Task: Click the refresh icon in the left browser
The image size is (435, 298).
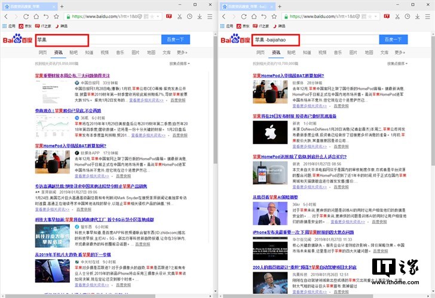Action: 26,16
